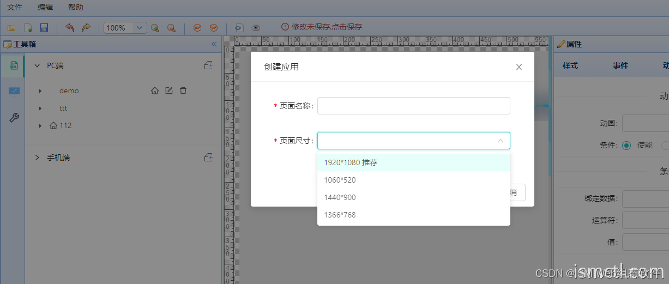Open the 文件 menu

point(15,8)
